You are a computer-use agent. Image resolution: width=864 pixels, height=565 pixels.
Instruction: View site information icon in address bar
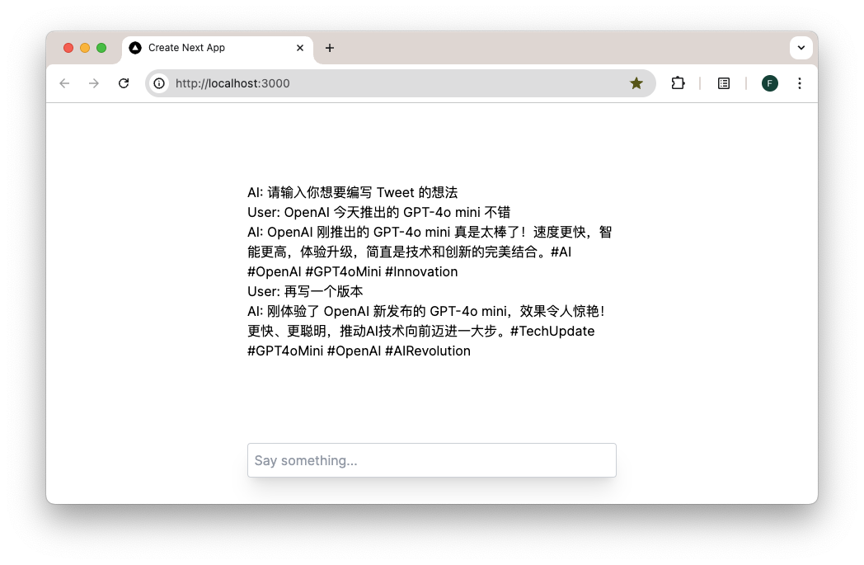point(159,83)
